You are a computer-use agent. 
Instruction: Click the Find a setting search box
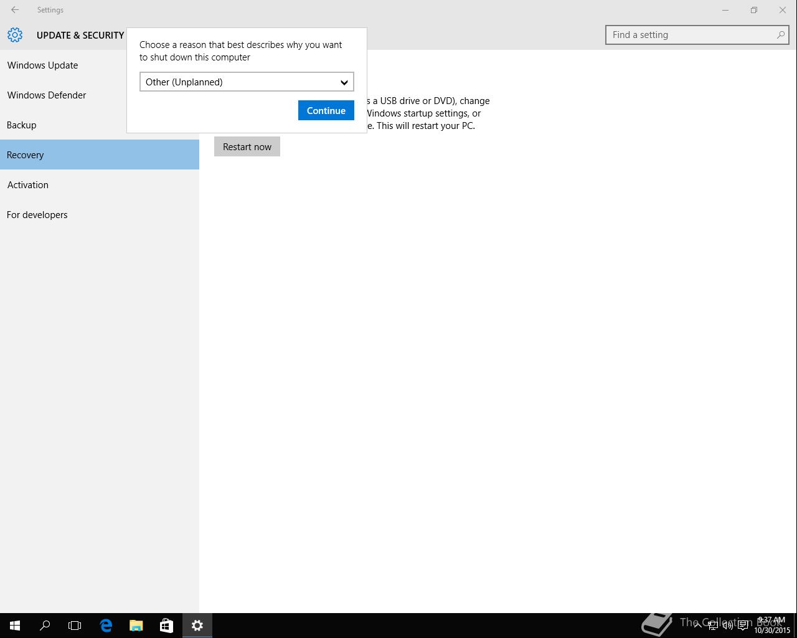697,35
